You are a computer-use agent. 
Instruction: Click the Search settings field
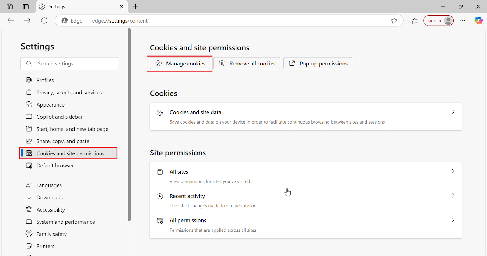69,63
